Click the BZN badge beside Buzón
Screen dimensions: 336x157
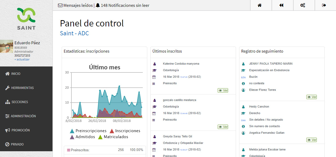(243, 77)
